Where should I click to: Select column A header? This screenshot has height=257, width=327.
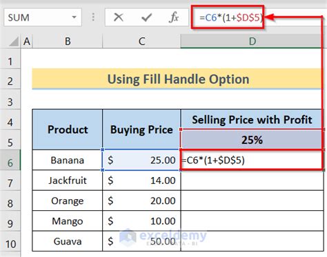click(27, 41)
